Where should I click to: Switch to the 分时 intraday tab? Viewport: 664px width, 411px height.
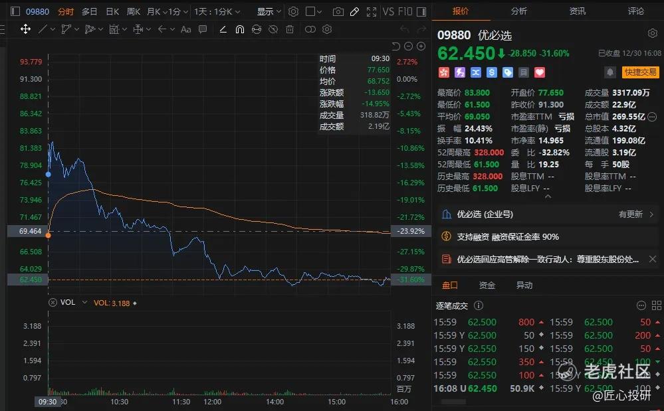pyautogui.click(x=66, y=11)
